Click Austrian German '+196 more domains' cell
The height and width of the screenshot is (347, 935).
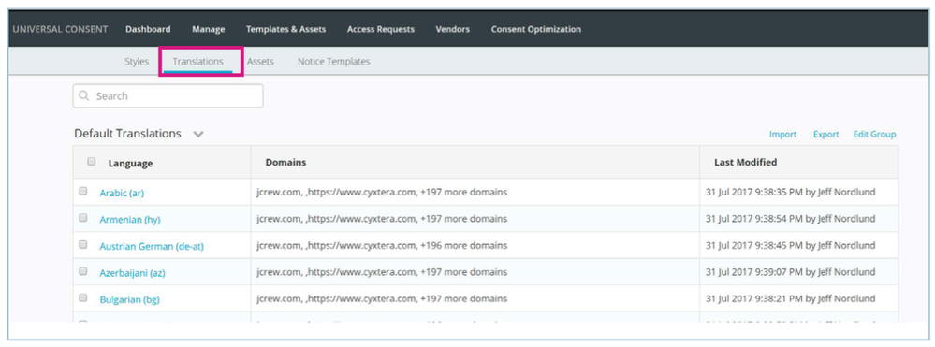[x=475, y=245]
